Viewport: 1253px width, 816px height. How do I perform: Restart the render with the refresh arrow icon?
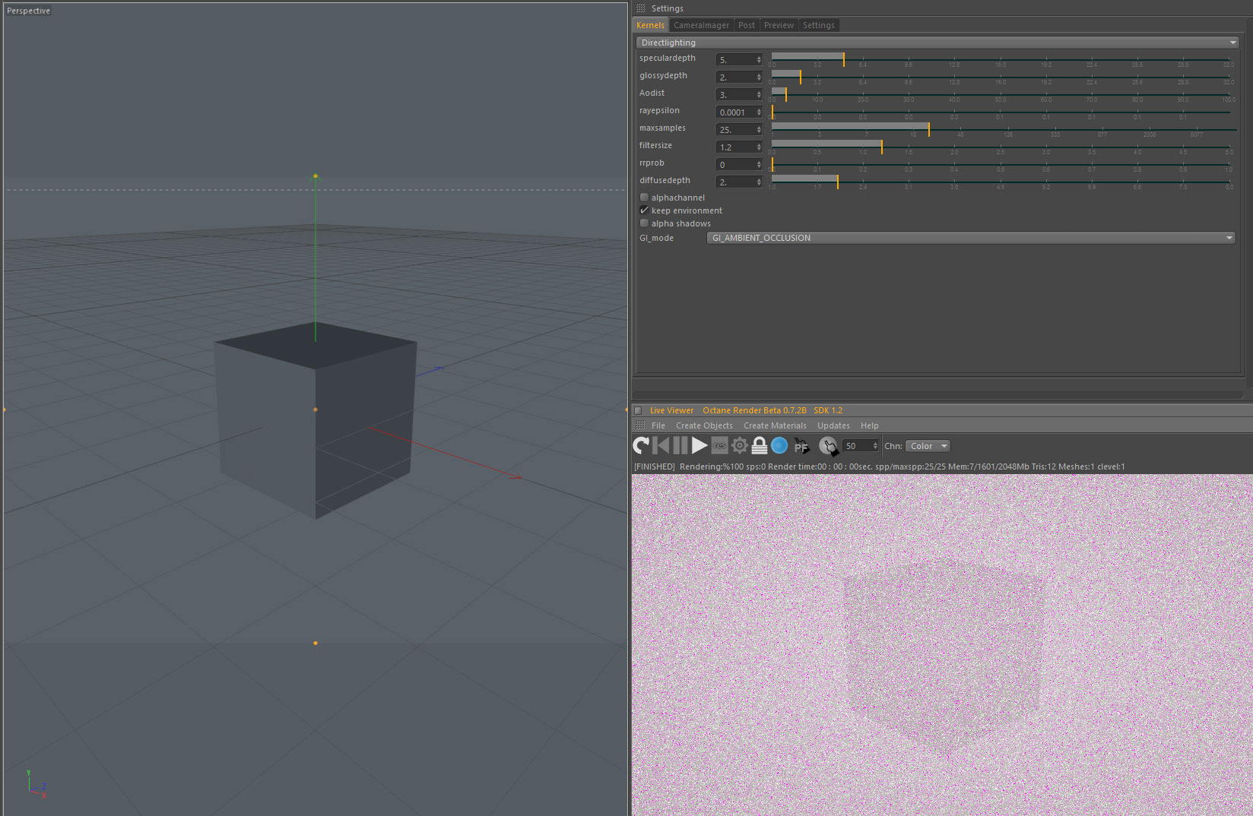click(x=642, y=446)
